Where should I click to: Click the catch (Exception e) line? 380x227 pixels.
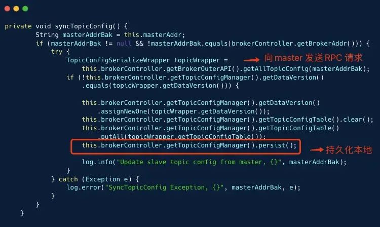(x=95, y=179)
